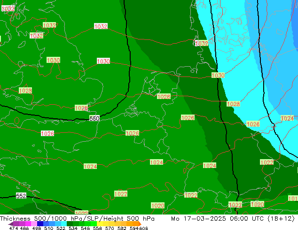Select the map title 'Thickness 500/1000 hPa/SLP/Height 500 hPa'
298x230 pixels.
[77, 219]
